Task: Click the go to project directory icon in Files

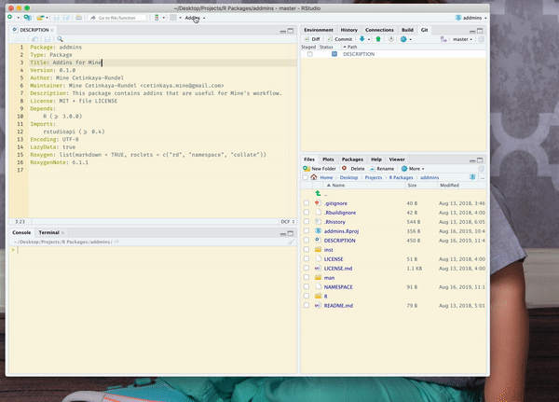Action: click(x=472, y=177)
